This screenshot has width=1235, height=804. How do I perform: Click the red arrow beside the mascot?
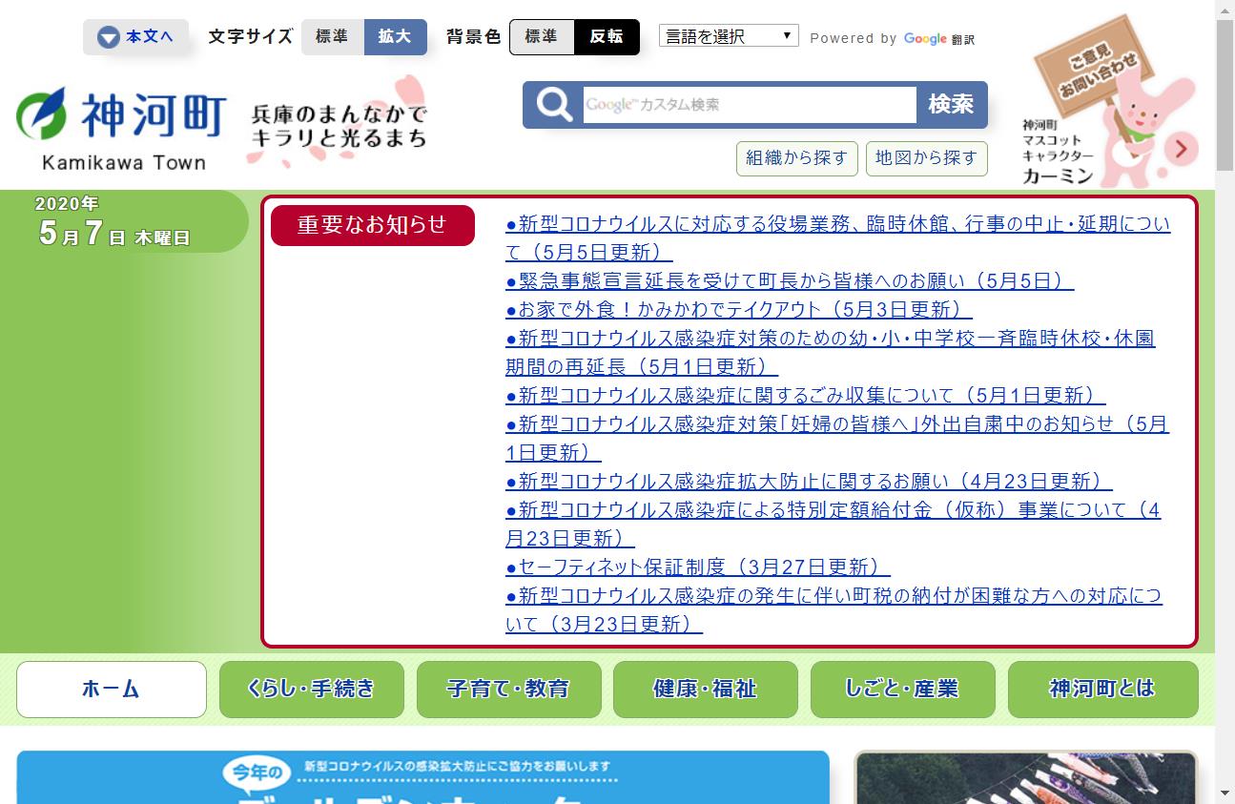pyautogui.click(x=1183, y=149)
